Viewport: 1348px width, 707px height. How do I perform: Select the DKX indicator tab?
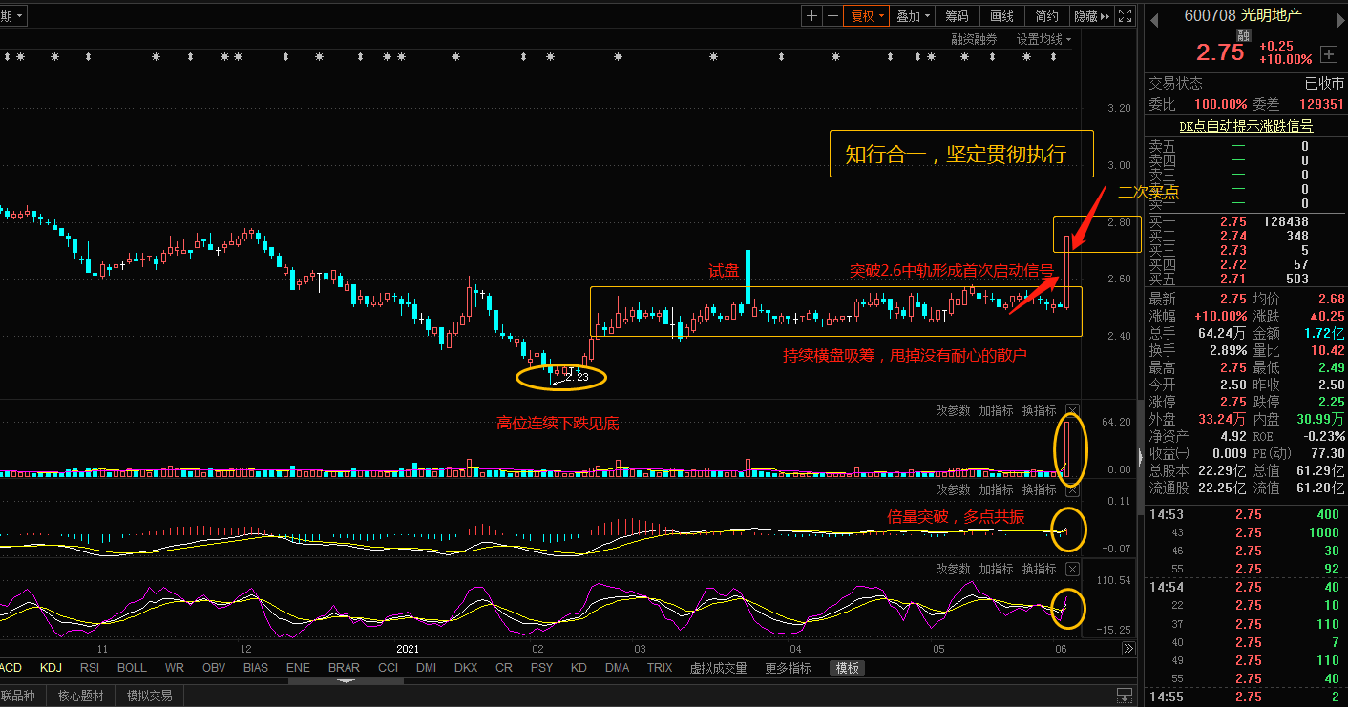[x=466, y=668]
